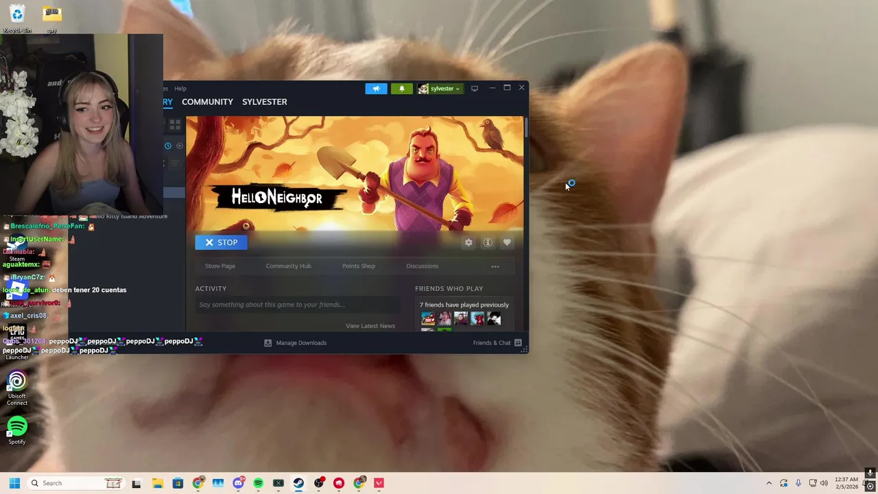The height and width of the screenshot is (494, 878).
Task: Toggle recent games clock filter in library sidebar
Action: (x=168, y=145)
